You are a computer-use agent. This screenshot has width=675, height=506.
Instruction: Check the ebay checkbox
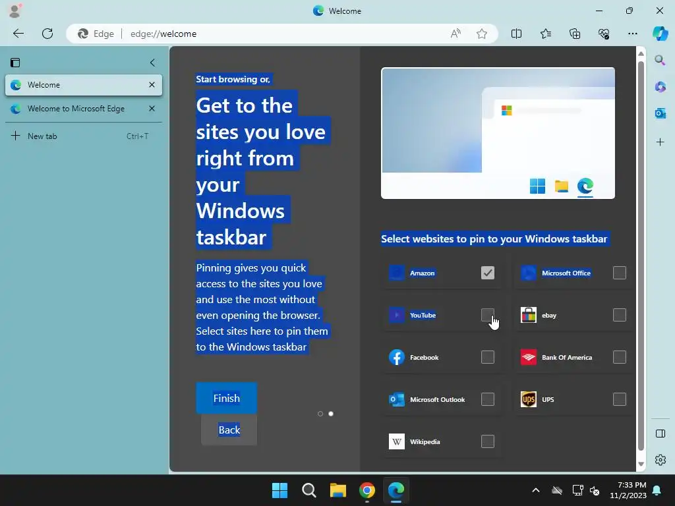tap(619, 315)
